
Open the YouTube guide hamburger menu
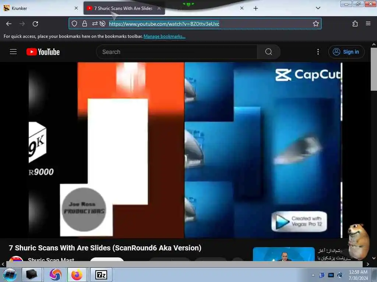13,52
